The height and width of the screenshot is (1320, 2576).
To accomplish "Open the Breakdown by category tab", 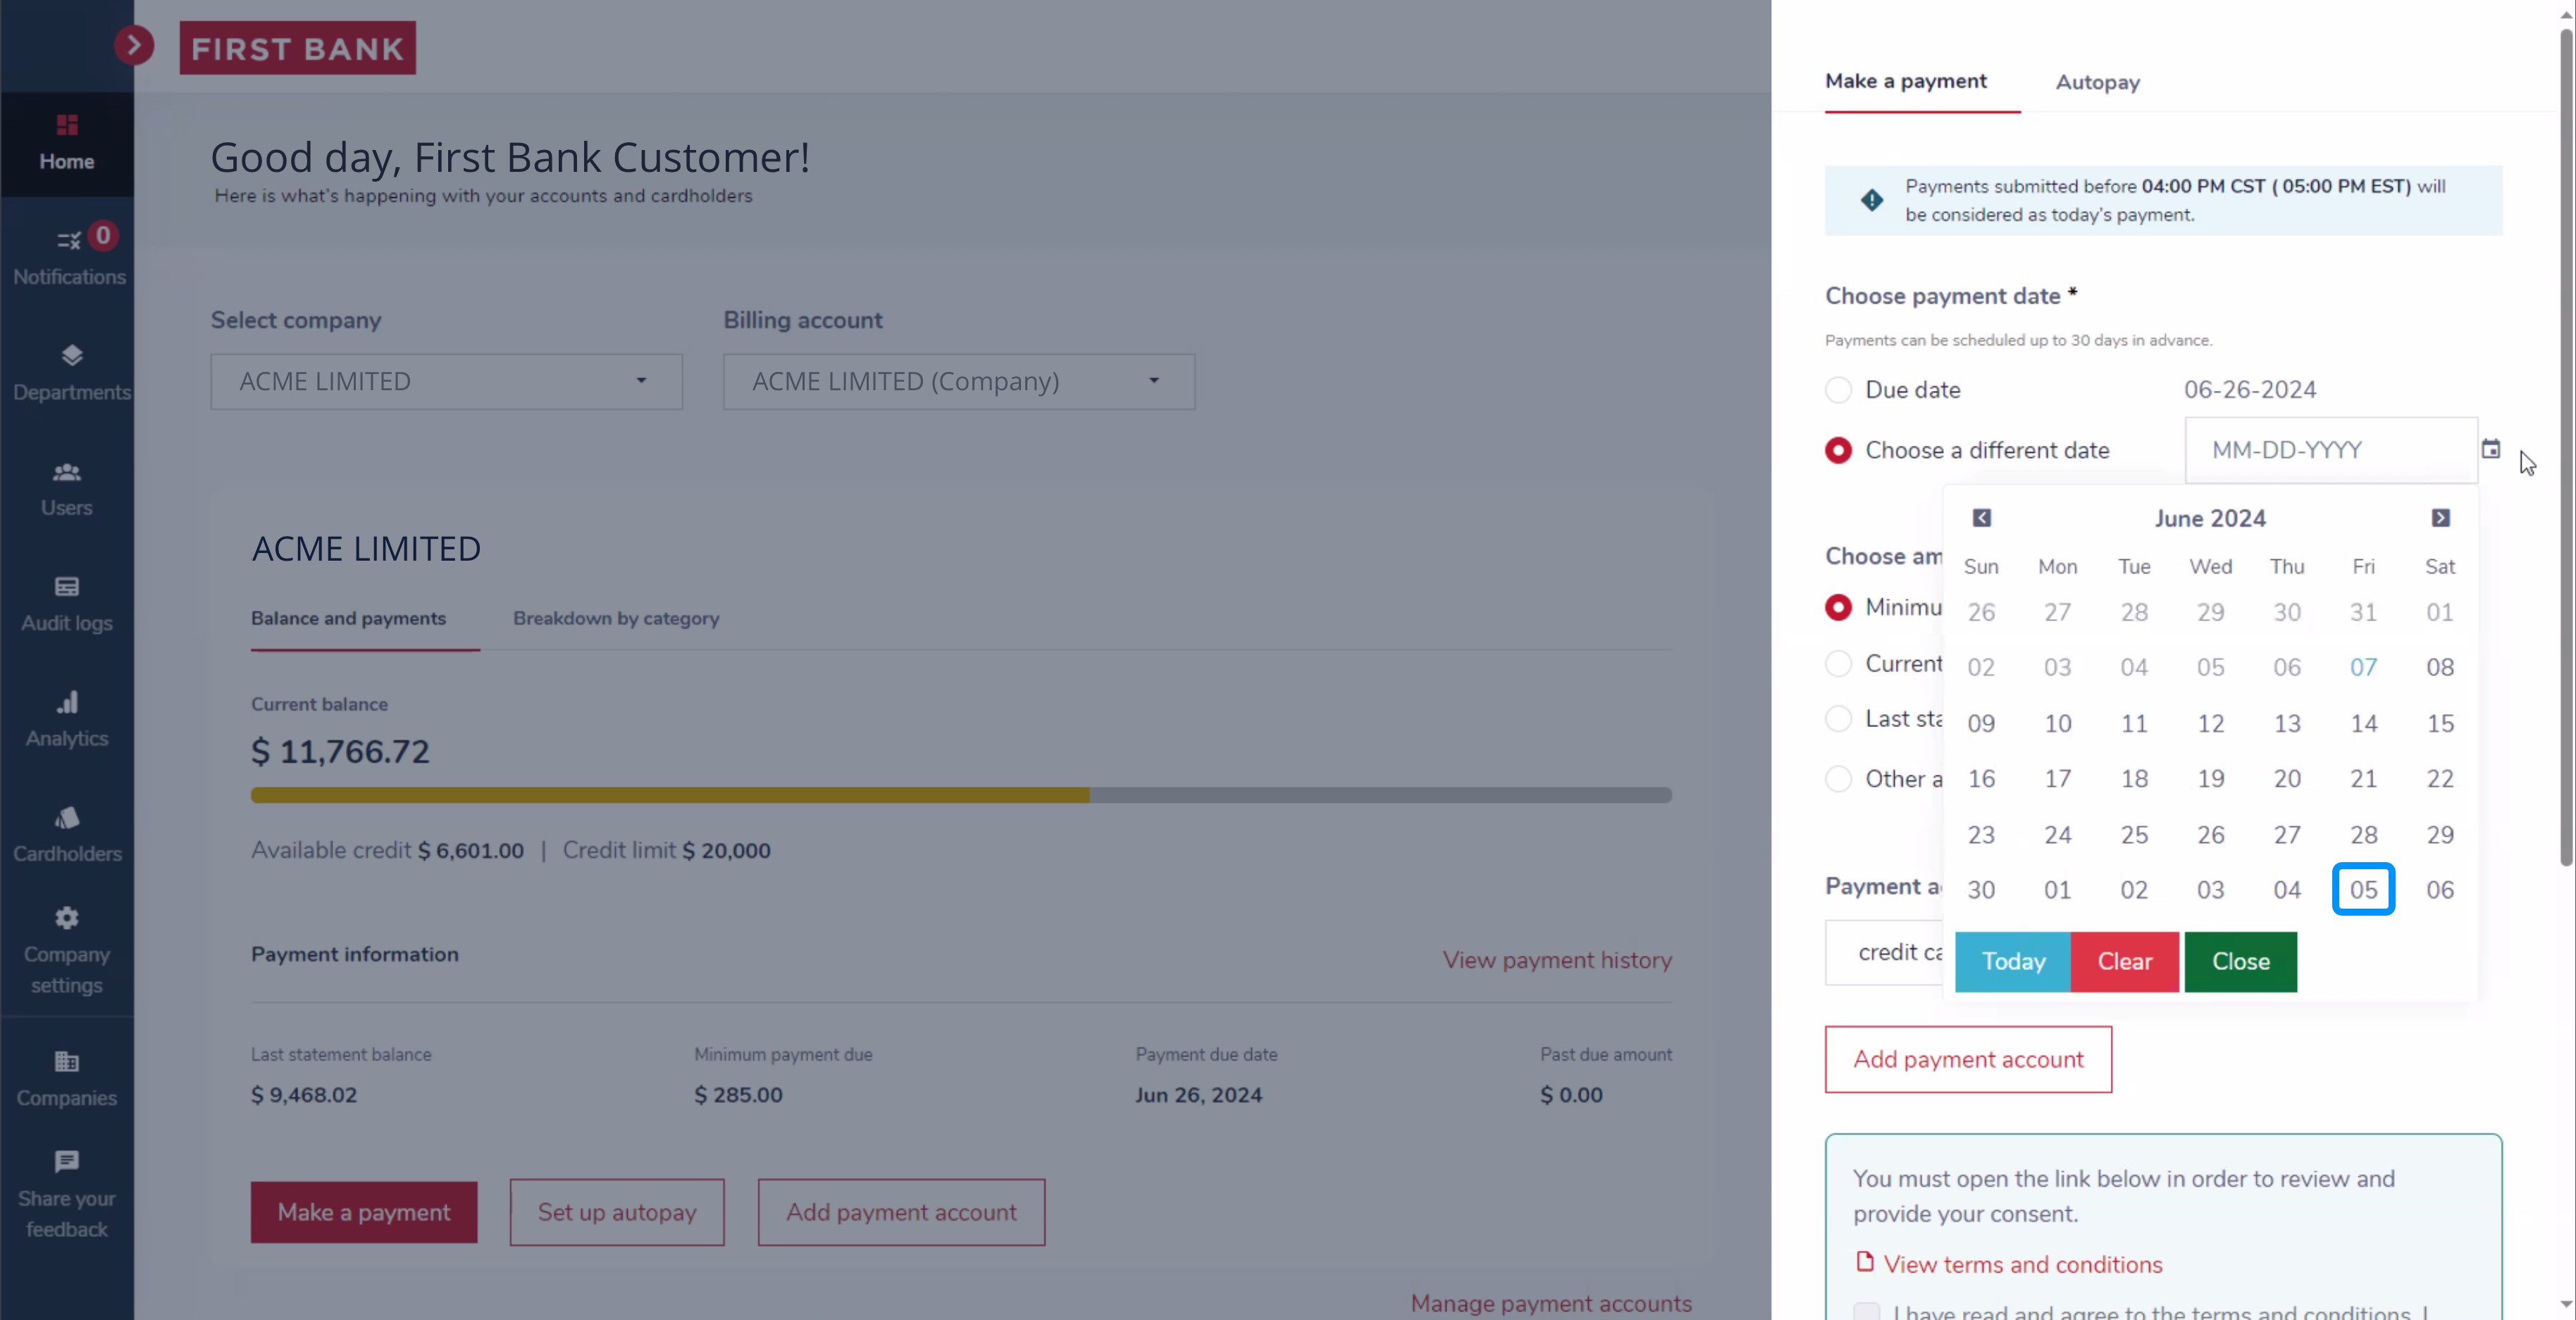I will coord(616,618).
